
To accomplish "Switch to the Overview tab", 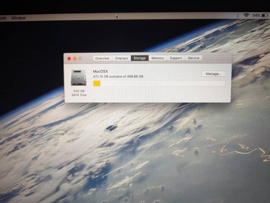I will click(102, 58).
